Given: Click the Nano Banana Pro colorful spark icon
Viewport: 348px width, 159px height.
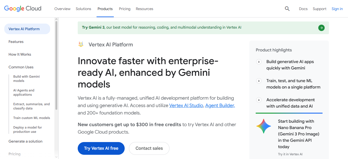Looking at the screenshot, I should [x=263, y=126].
